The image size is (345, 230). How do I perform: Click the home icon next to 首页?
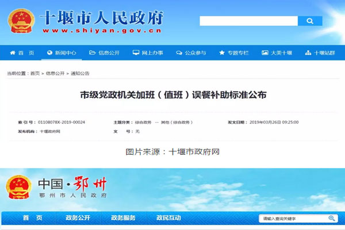tap(13, 52)
